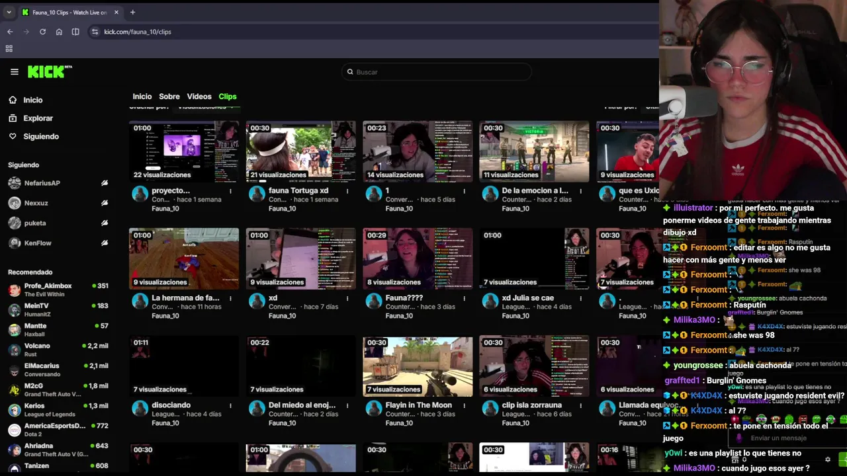
Task: Open options menu for 'clip isla zorrauna' clip
Action: (581, 405)
